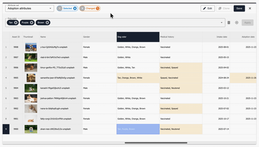Select Dog color cell for asset 9900
The width and height of the screenshot is (259, 147).
tap(138, 129)
